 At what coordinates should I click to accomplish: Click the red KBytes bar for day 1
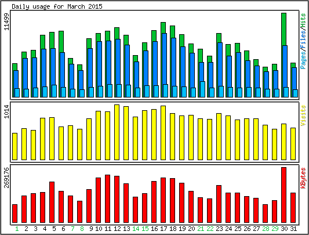tap(14, 214)
